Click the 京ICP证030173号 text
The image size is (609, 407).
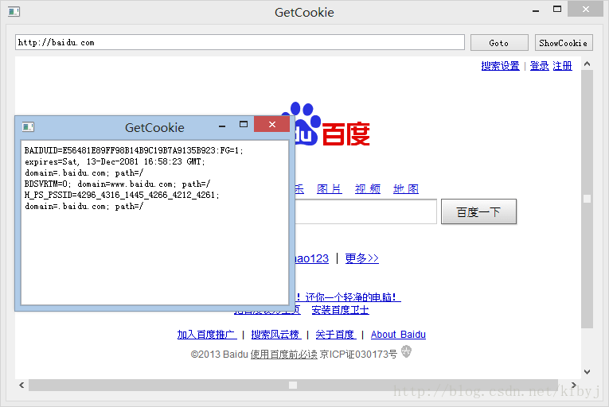tap(358, 355)
